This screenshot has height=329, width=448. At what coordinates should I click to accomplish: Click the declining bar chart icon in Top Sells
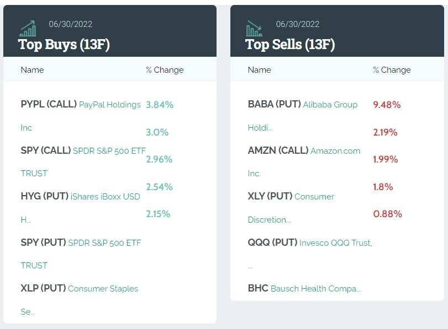point(254,29)
